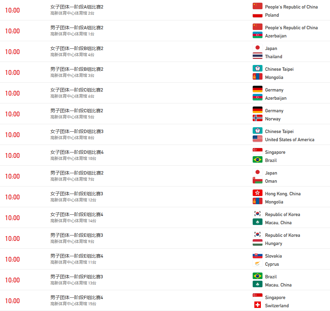This screenshot has width=330, height=311.
Task: Select match 女子团体一阶段D组比赛4
Action: 77,152
